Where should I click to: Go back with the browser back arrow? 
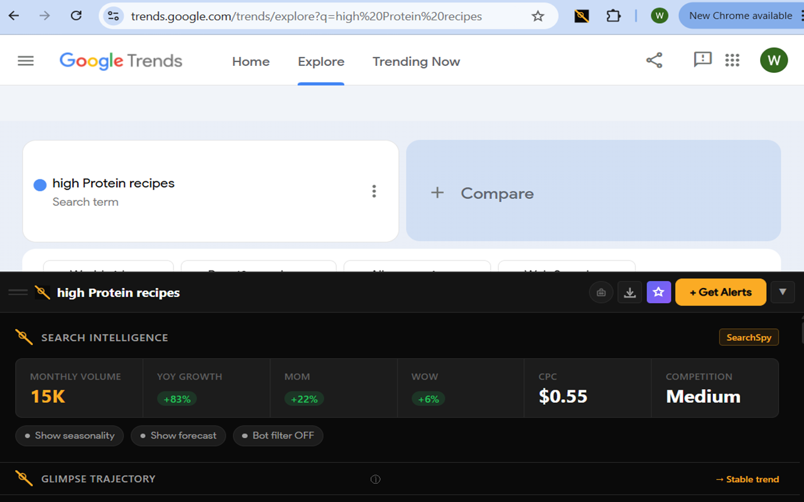pos(14,16)
